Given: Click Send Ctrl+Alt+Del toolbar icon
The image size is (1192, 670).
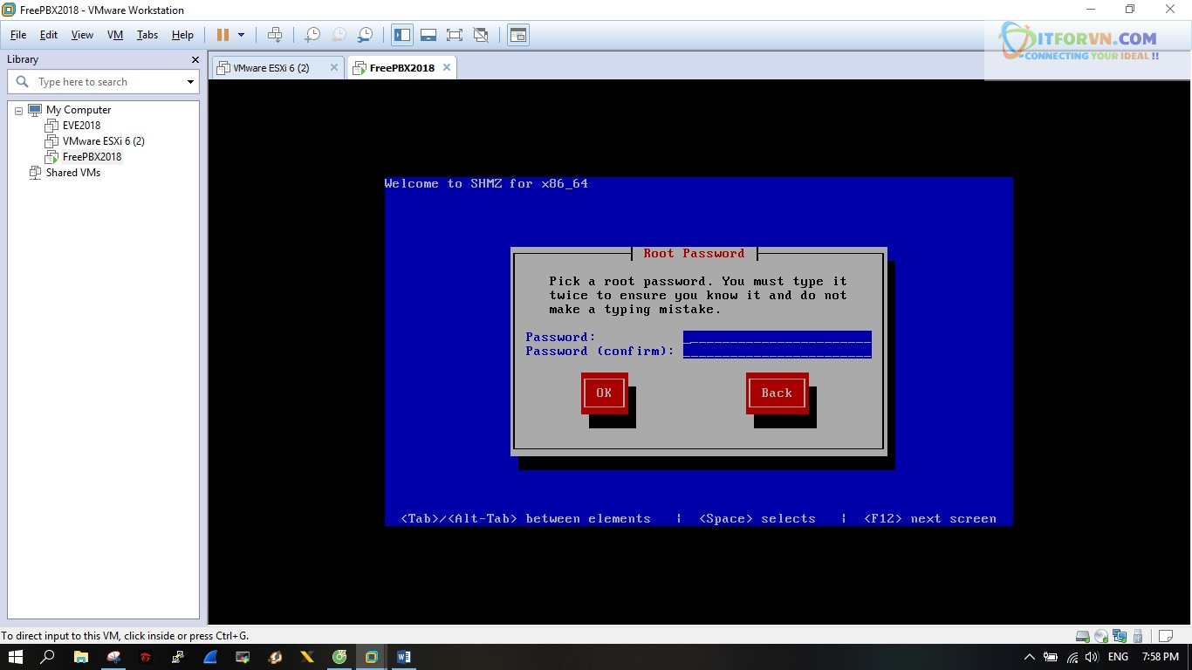Looking at the screenshot, I should [x=275, y=35].
